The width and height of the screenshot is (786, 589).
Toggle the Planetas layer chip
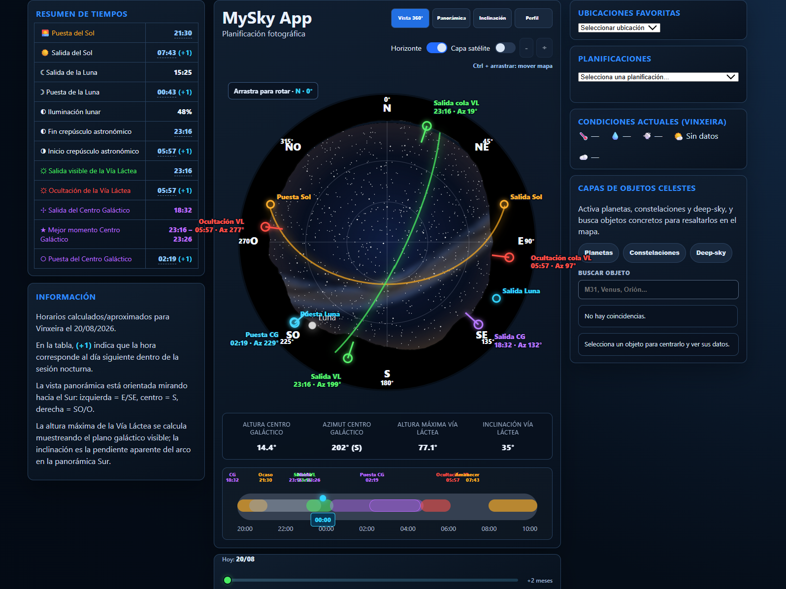click(598, 253)
